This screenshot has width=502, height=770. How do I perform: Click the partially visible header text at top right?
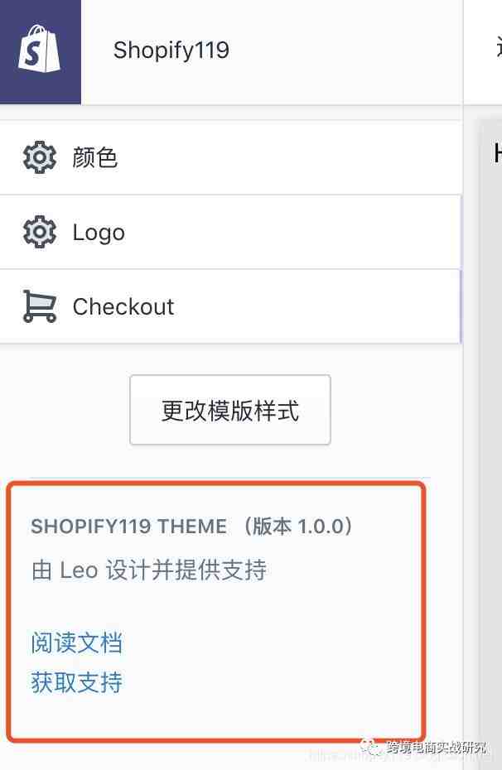coord(498,49)
